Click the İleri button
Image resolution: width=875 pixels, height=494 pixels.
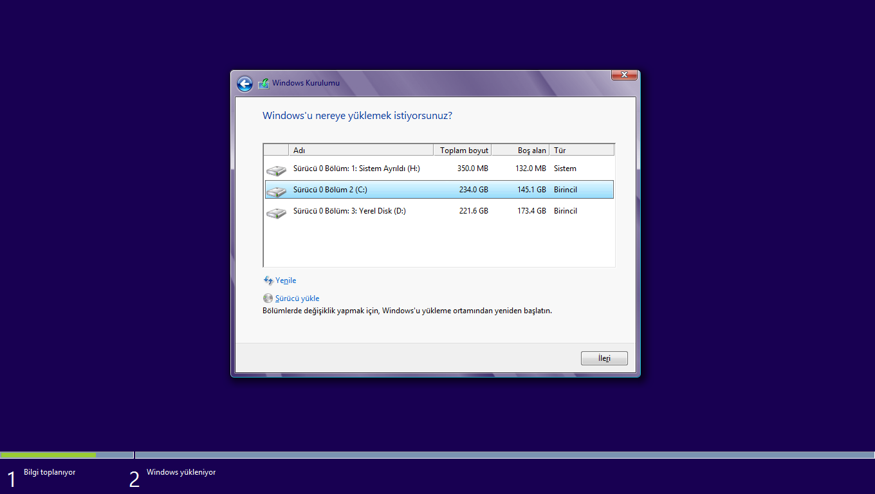[604, 358]
